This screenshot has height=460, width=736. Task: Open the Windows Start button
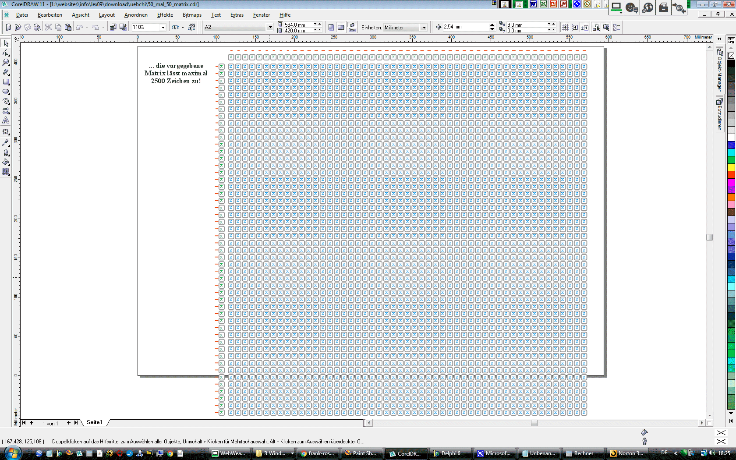coord(12,453)
